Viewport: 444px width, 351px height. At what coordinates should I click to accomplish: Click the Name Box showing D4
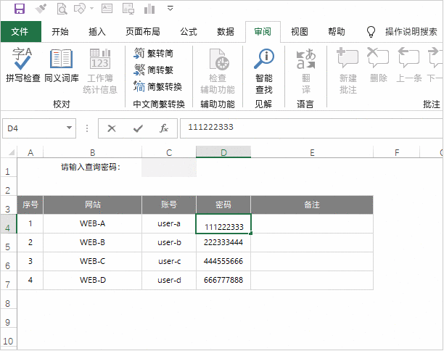pos(39,128)
